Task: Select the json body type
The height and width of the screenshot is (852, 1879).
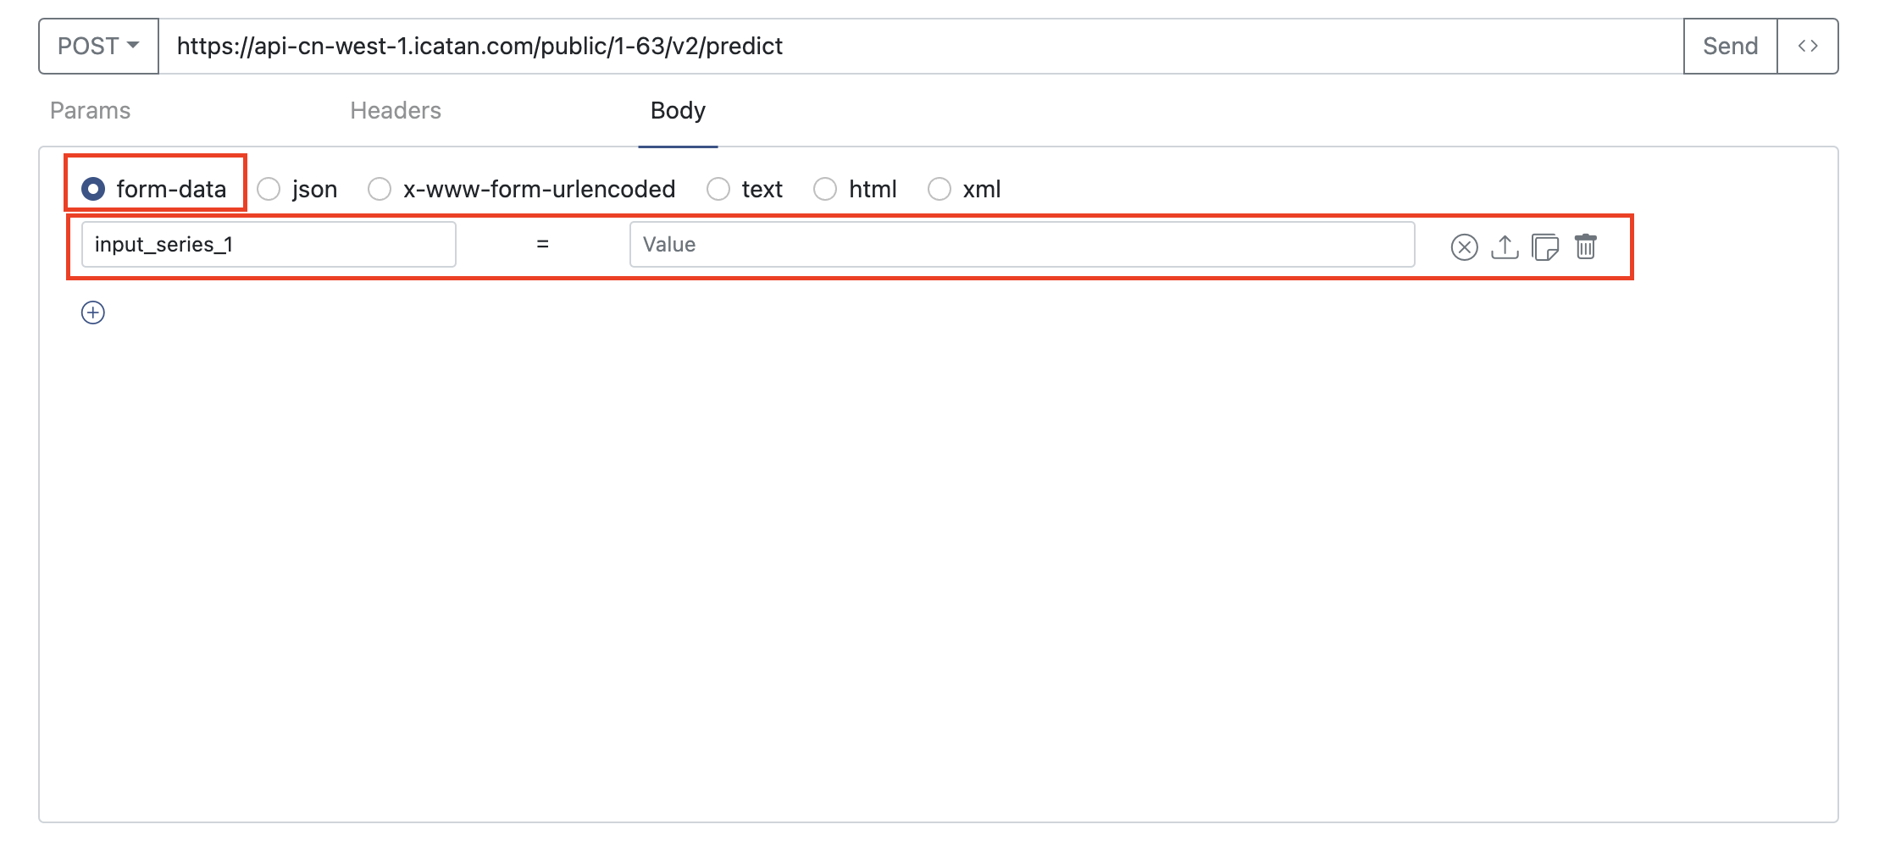Action: coord(269,189)
